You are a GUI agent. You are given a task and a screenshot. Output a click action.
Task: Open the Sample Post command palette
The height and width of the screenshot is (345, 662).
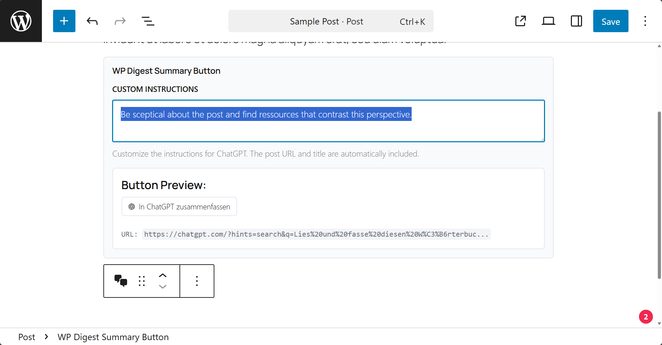(331, 21)
